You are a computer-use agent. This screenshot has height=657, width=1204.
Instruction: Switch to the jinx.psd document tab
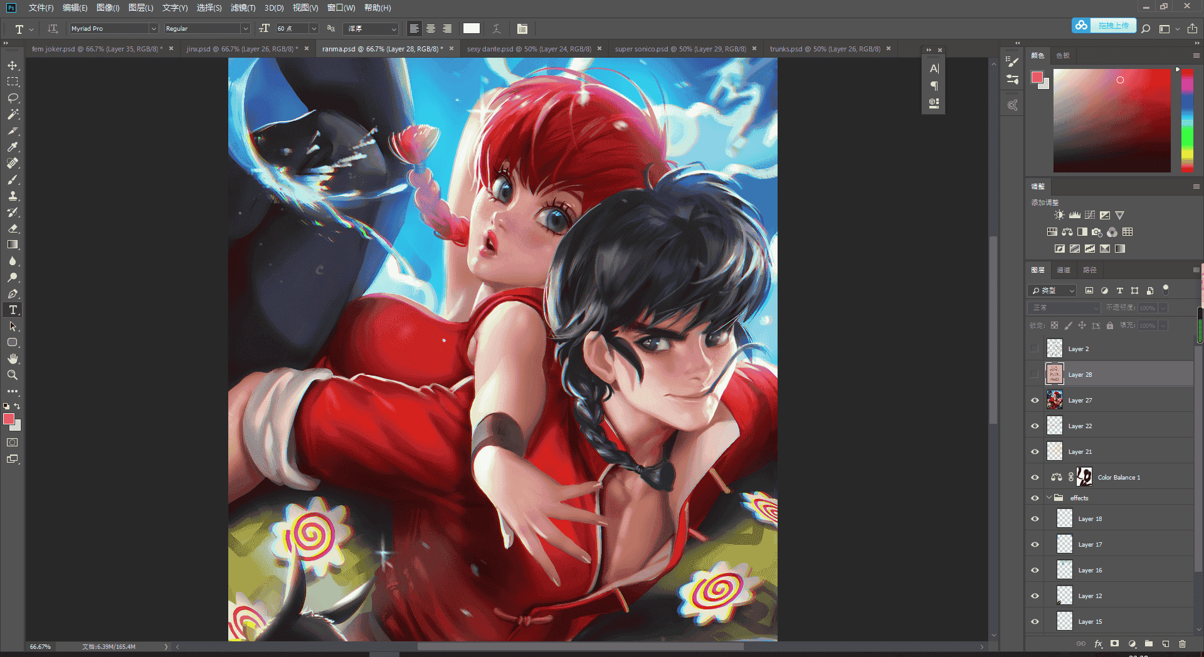[241, 49]
